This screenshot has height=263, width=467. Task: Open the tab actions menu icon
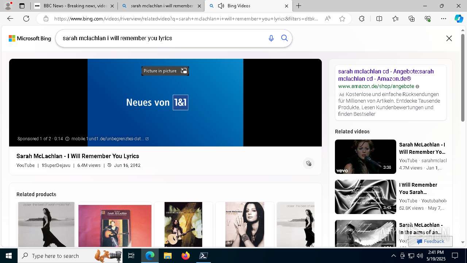pos(22,6)
